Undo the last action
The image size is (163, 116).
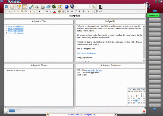click(x=5, y=11)
